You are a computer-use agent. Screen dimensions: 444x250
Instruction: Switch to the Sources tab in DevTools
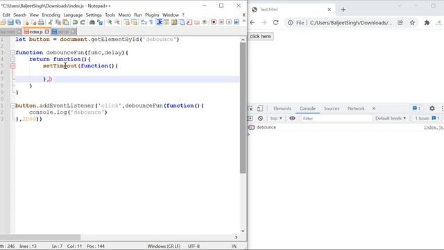332,108
